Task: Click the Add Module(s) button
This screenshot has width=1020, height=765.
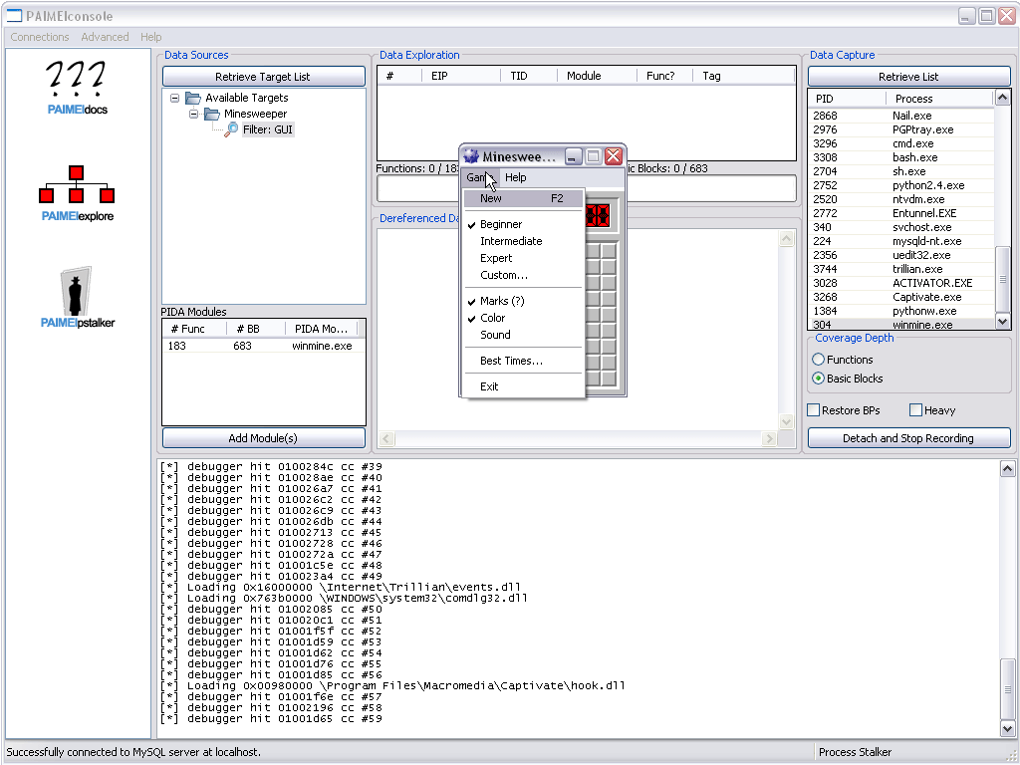Action: (263, 438)
